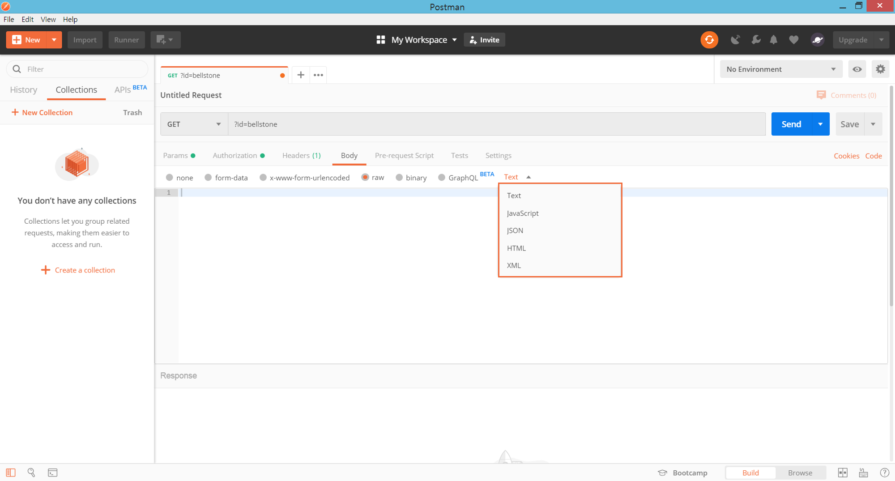Viewport: 895px width, 481px height.
Task: Click the heart icon in header
Action: (794, 40)
